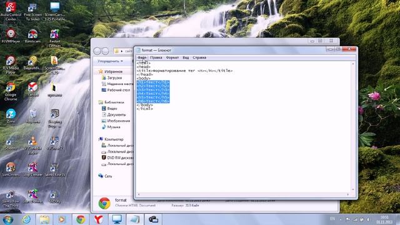
Task: Click the <h3>Текст</h3> line in Notepad
Action: pyautogui.click(x=152, y=90)
